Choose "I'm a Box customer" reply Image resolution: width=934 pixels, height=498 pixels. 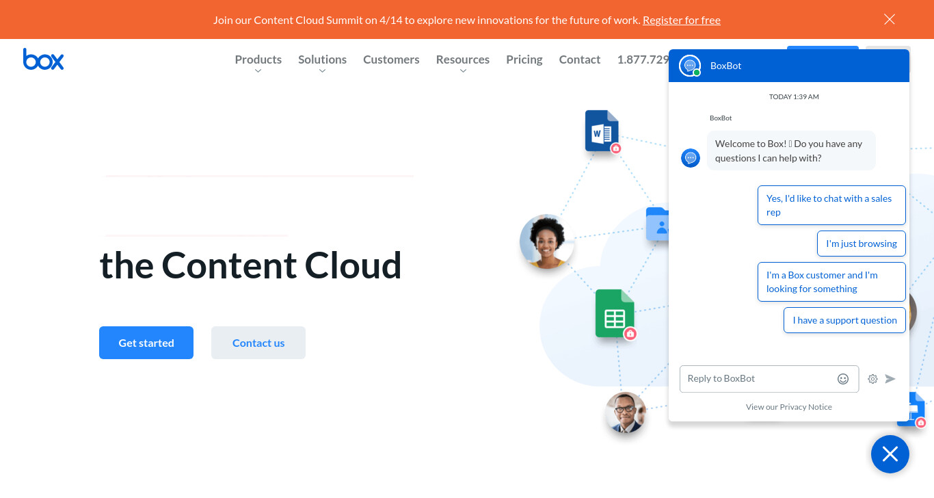pyautogui.click(x=831, y=282)
